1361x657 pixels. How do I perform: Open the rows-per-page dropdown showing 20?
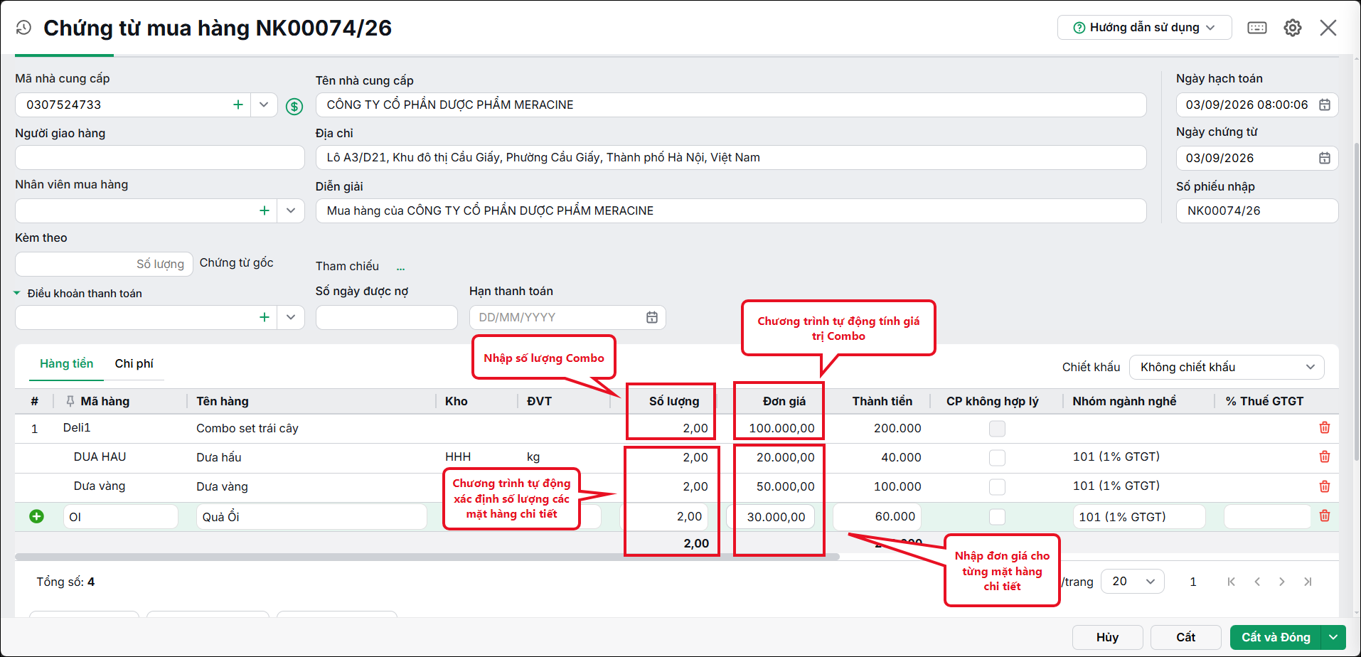[1133, 582]
